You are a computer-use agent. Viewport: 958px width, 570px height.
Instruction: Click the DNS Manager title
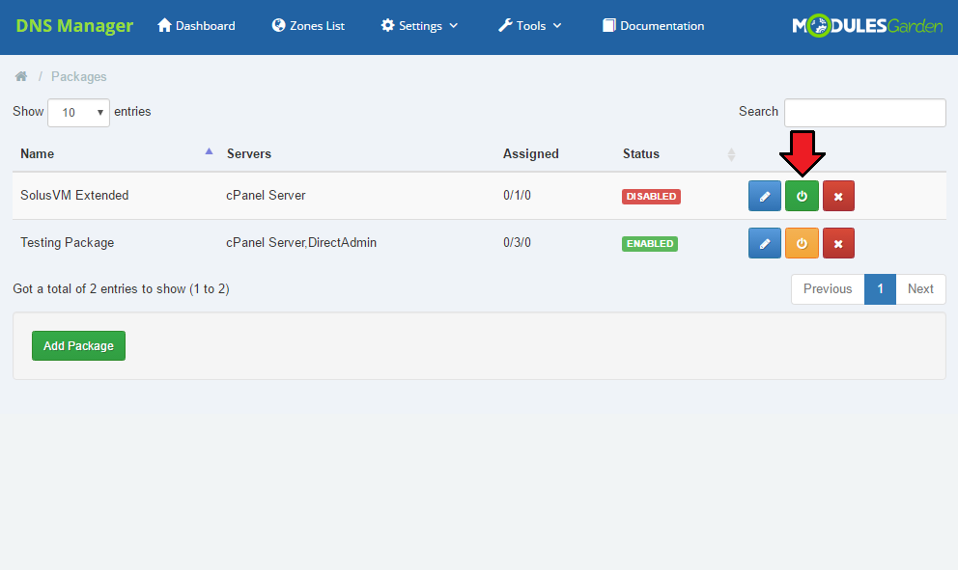[x=74, y=26]
